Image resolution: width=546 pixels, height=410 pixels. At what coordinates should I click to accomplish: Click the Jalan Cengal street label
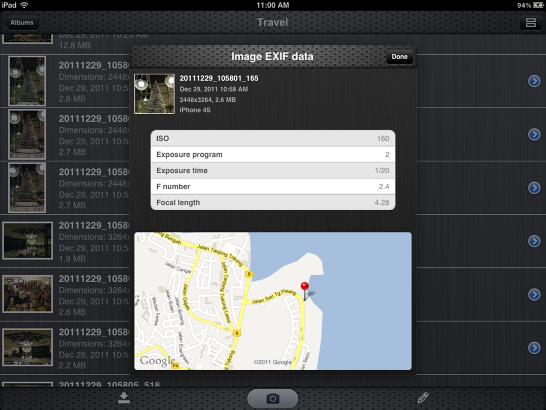pyautogui.click(x=178, y=267)
